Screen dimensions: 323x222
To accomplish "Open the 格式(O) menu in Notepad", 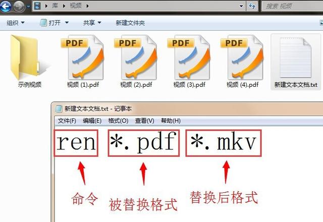I will pos(118,121).
